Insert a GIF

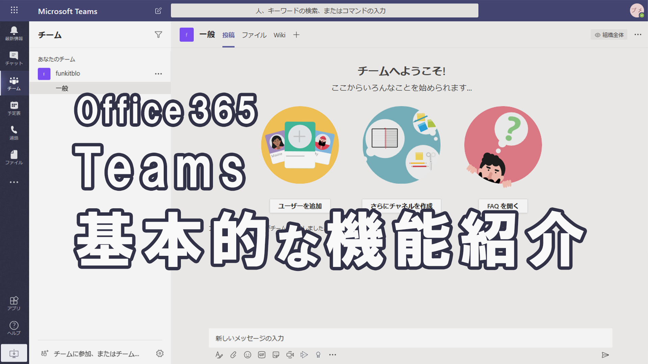coord(262,355)
